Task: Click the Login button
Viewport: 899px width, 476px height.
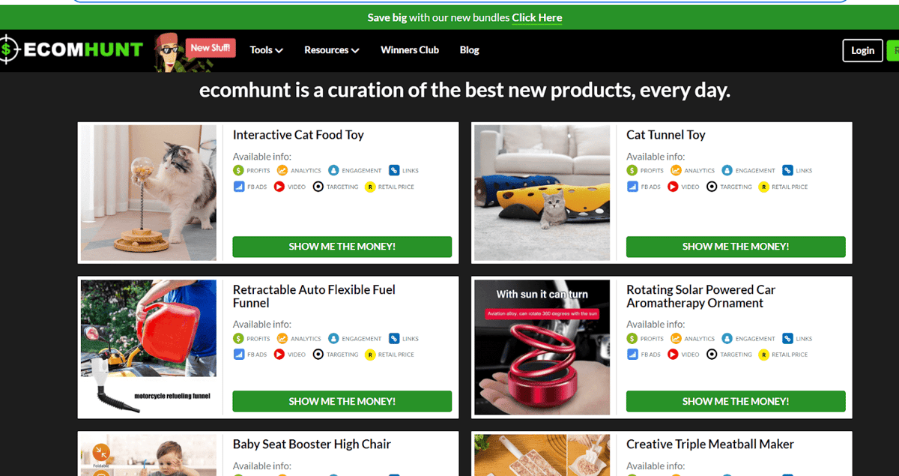Action: pos(862,50)
